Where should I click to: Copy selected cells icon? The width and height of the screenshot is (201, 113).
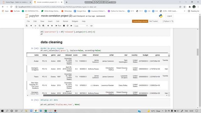coord(40,26)
